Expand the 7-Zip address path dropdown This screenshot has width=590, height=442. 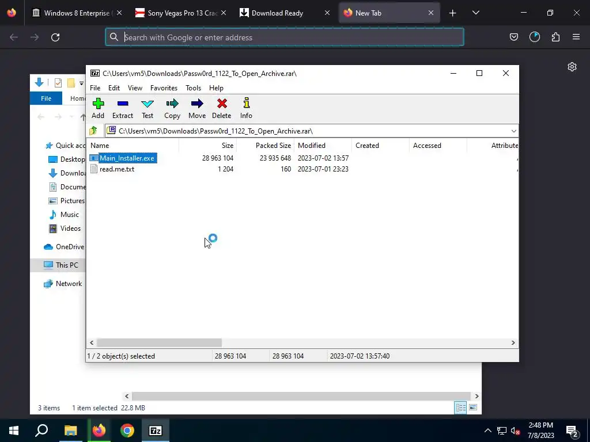tap(513, 131)
